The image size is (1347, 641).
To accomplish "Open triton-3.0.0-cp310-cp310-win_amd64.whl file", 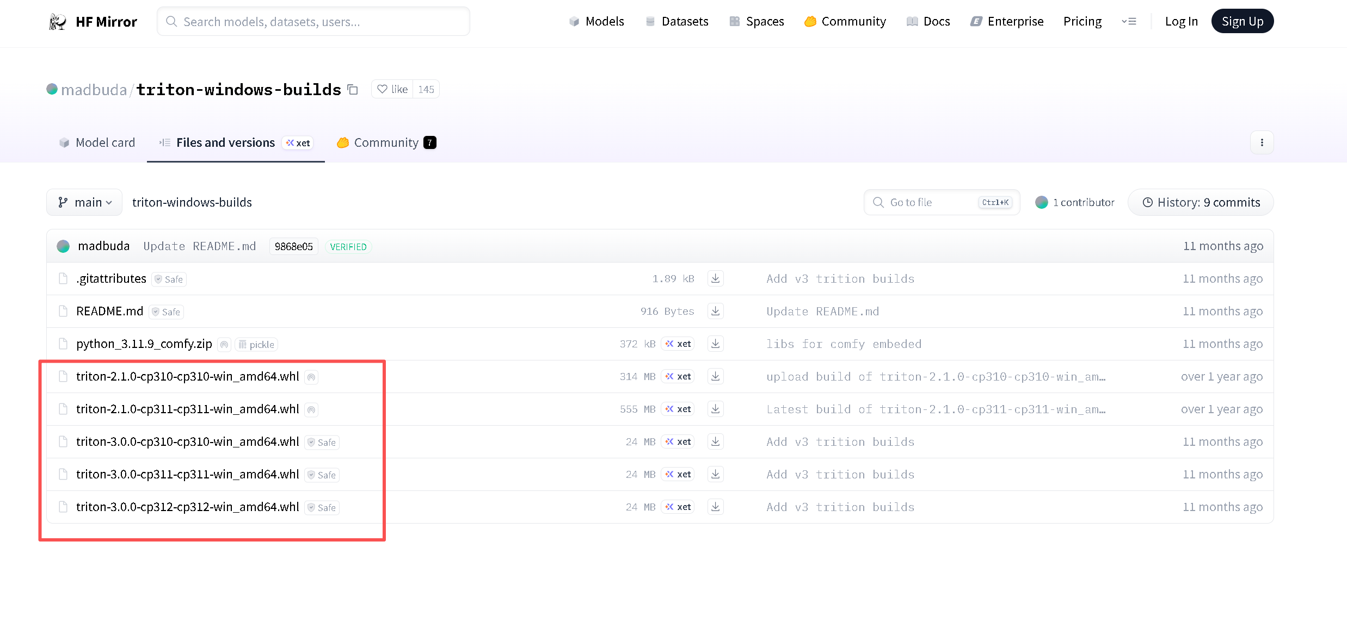I will [x=188, y=441].
